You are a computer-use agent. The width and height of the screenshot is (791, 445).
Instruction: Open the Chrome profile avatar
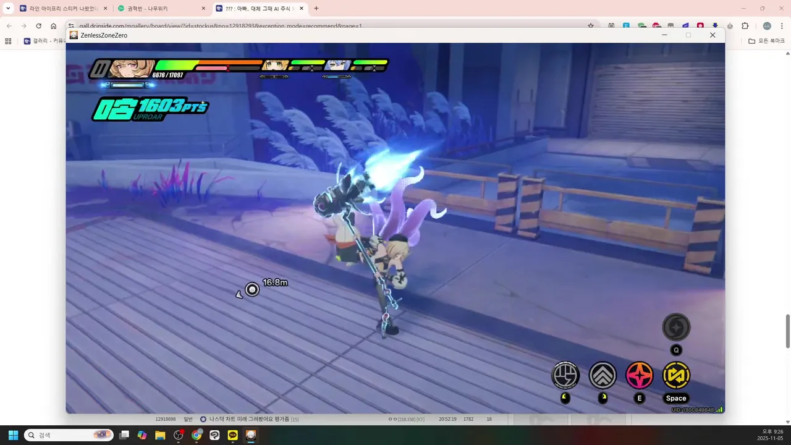pyautogui.click(x=767, y=26)
